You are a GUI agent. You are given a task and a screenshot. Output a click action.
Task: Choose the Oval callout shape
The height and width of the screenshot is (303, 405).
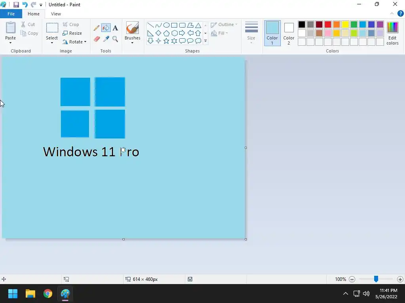pos(190,41)
